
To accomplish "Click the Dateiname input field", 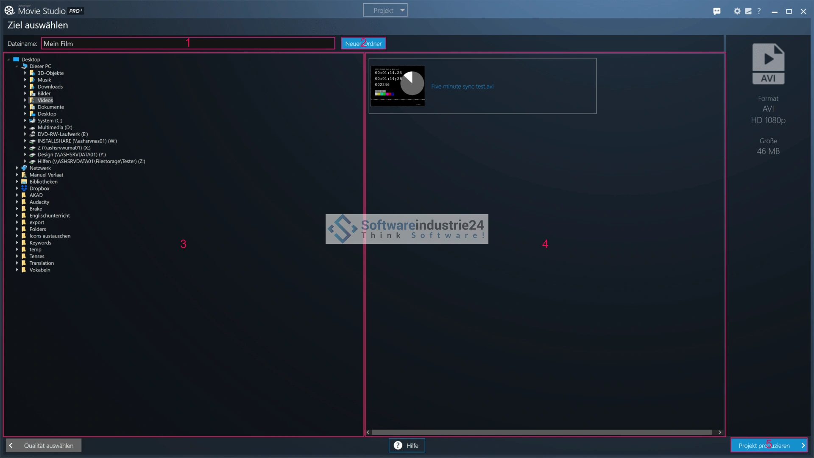I will [188, 43].
